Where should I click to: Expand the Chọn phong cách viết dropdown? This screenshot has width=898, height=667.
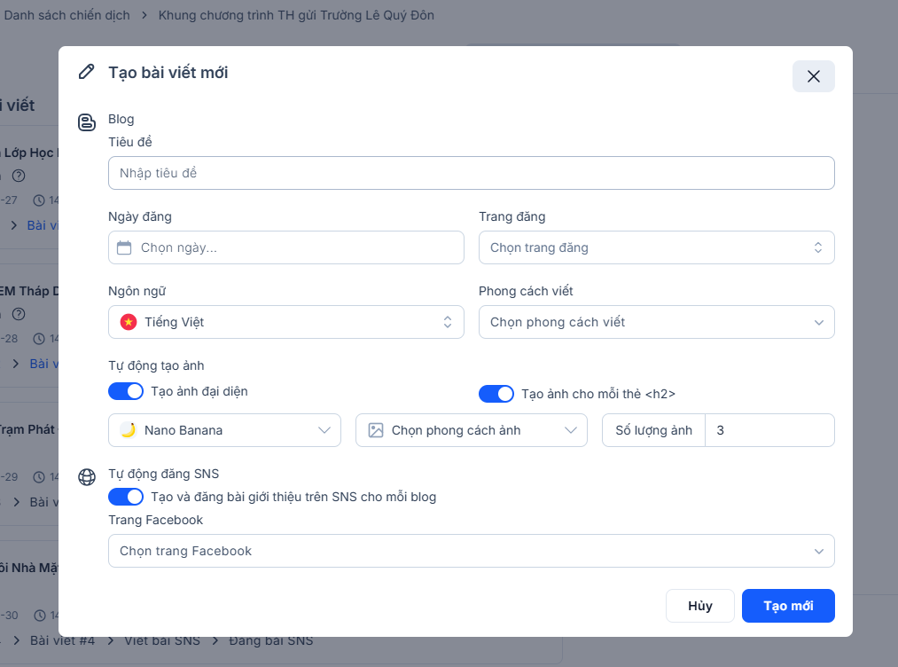point(656,322)
